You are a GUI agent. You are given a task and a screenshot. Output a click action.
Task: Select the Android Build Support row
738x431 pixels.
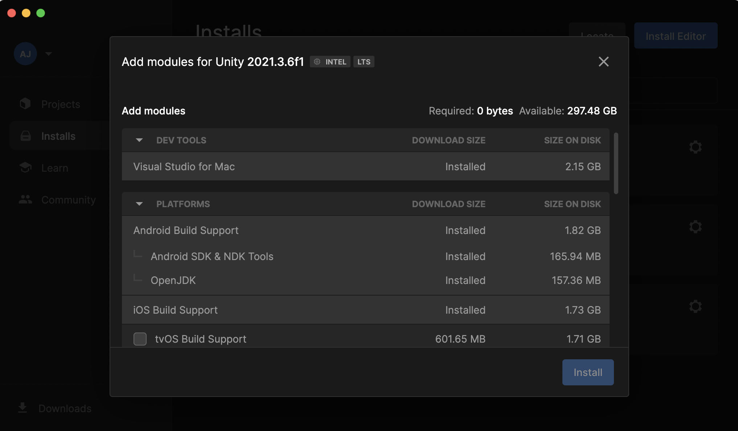[366, 230]
